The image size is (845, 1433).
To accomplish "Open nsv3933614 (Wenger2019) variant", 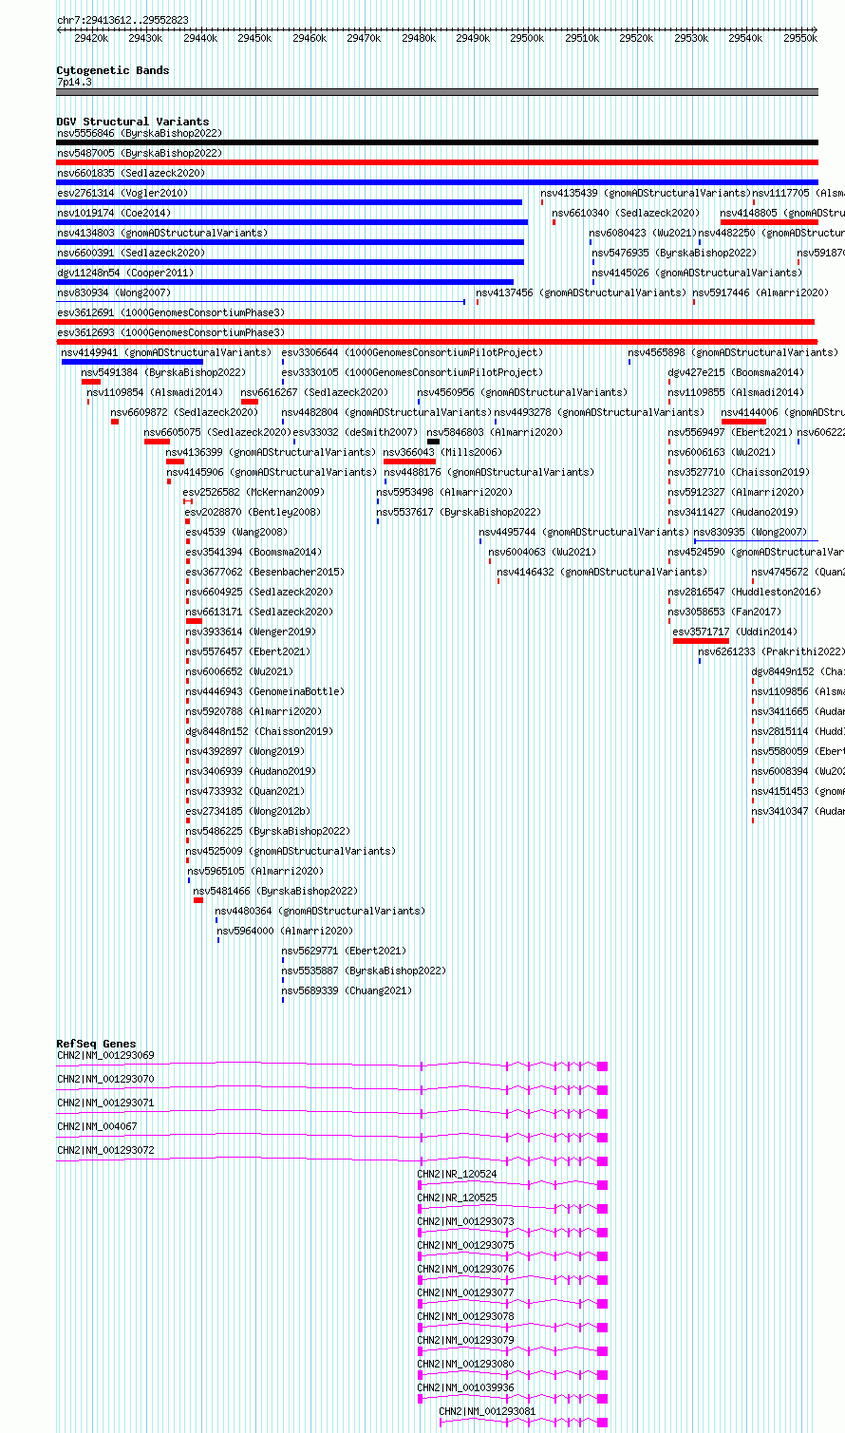I will point(251,632).
